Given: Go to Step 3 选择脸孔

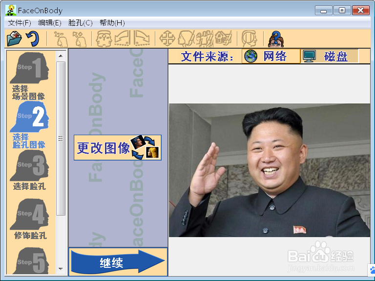Looking at the screenshot, I should (29, 170).
